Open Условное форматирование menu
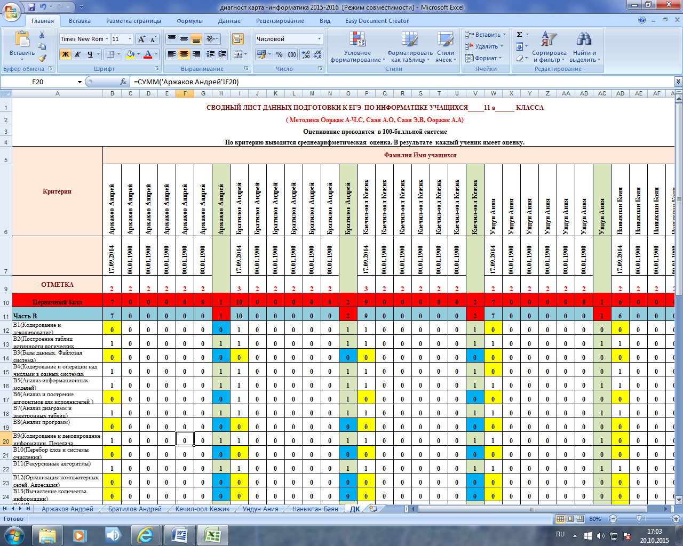683x546 pixels. [357, 47]
